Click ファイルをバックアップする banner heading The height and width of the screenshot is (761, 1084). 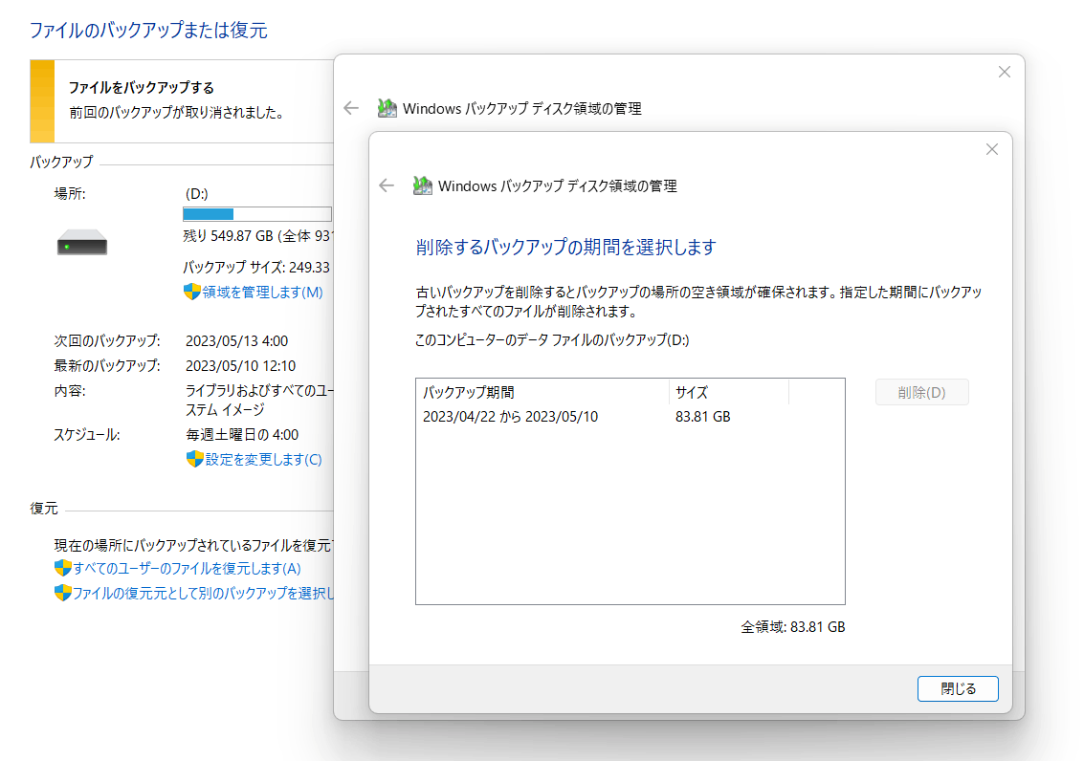(x=141, y=88)
